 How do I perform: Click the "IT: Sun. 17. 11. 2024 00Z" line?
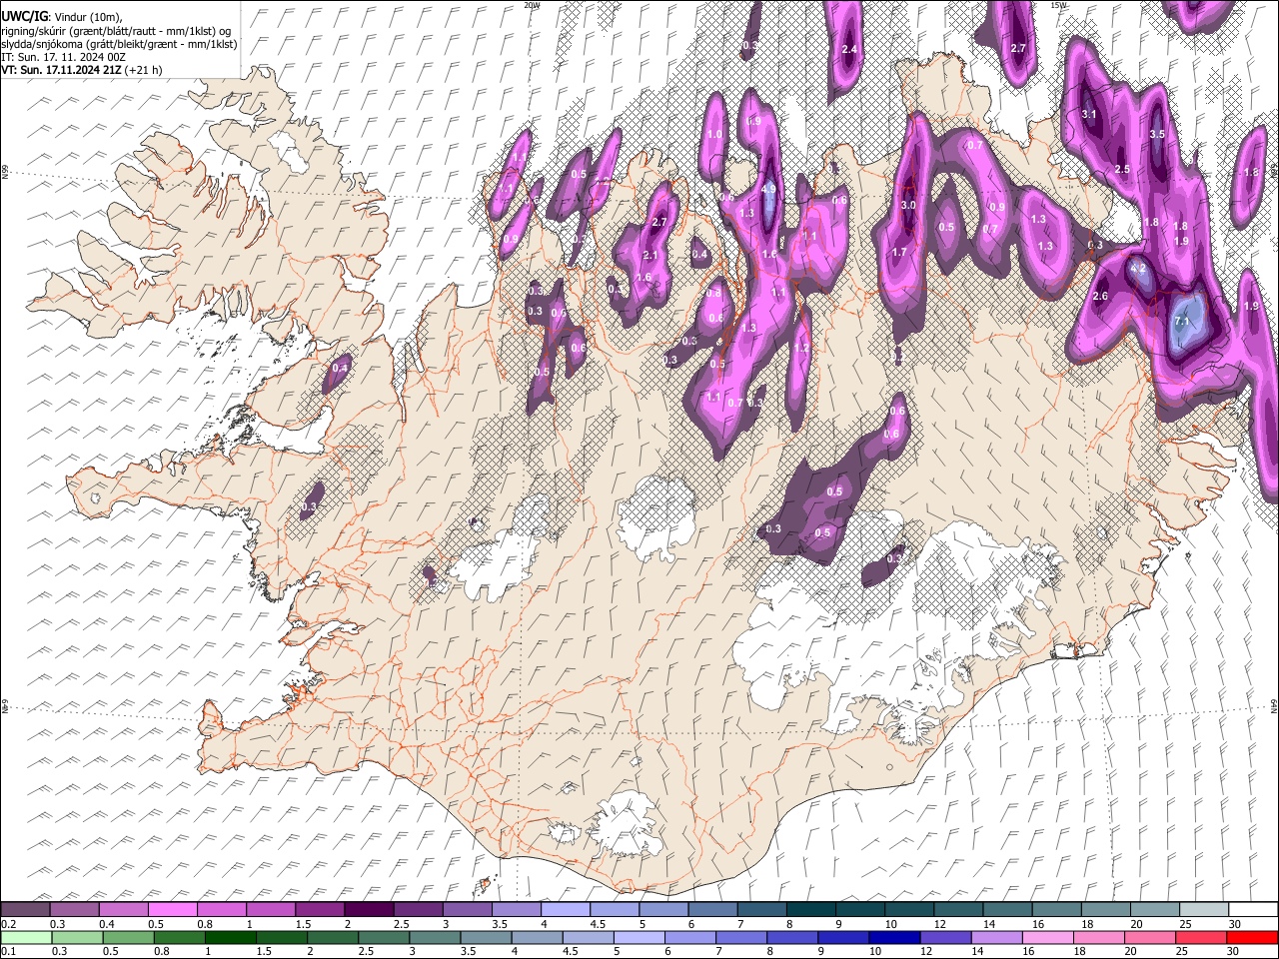(64, 57)
